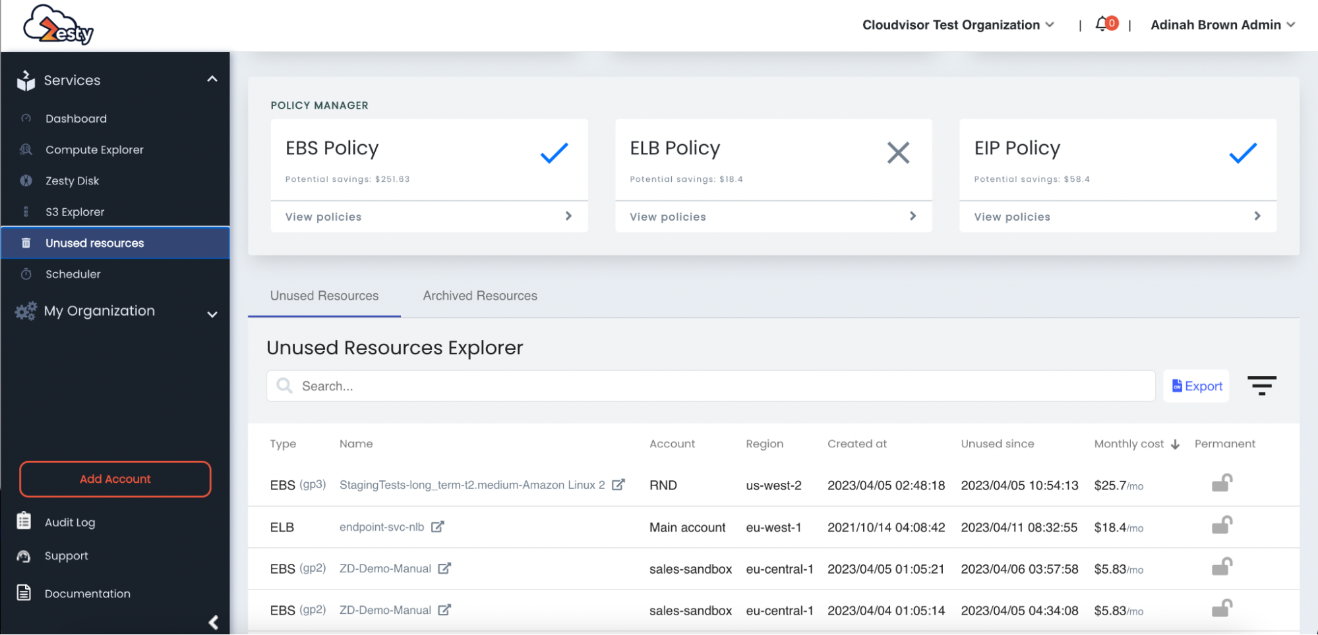Toggle permanent lock for ELB endpoint-svc-nlb row
This screenshot has width=1318, height=635.
(x=1222, y=526)
